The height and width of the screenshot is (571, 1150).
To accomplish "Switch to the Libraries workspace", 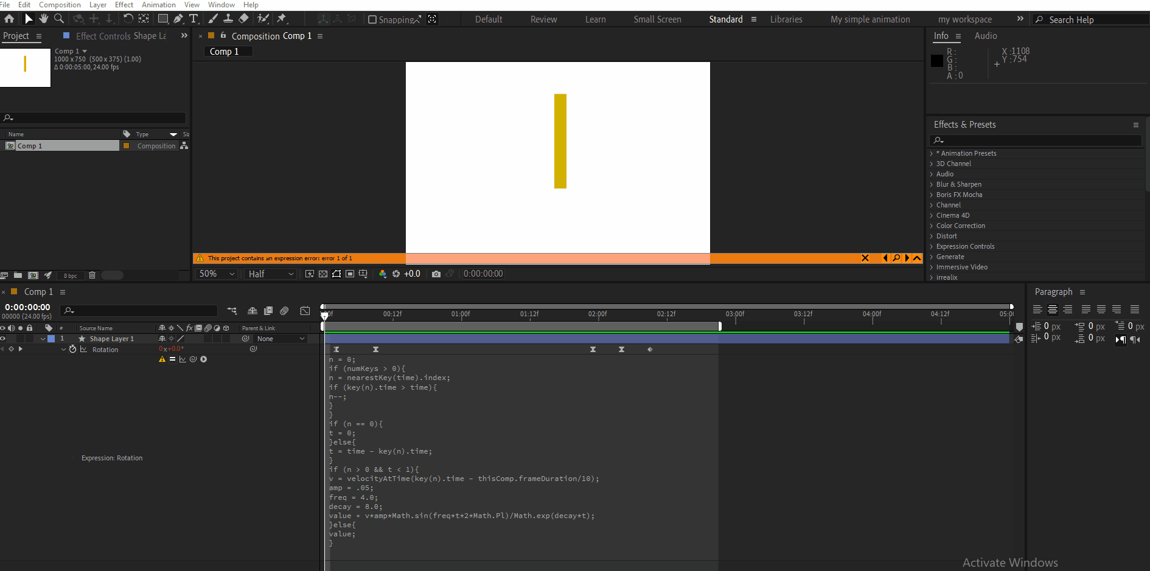I will (786, 19).
